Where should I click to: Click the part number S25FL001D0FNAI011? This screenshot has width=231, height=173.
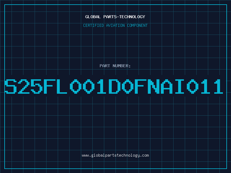click(114, 86)
